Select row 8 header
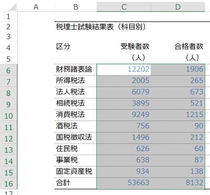The image size is (210, 195). (8, 93)
